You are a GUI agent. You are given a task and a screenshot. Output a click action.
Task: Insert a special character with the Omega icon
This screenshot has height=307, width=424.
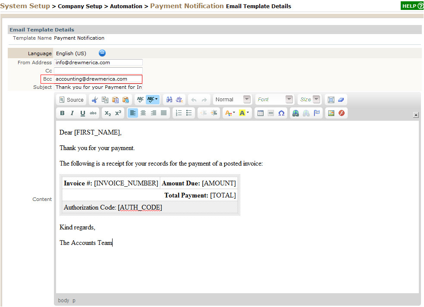click(281, 113)
